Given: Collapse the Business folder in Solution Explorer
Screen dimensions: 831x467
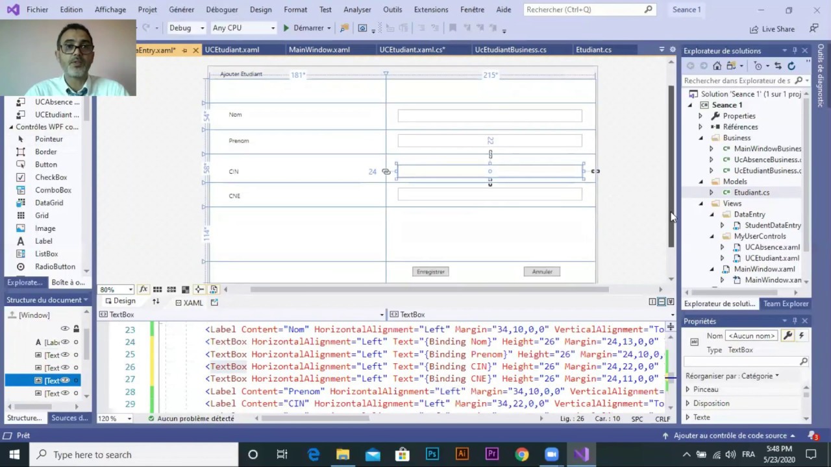Looking at the screenshot, I should pos(701,138).
